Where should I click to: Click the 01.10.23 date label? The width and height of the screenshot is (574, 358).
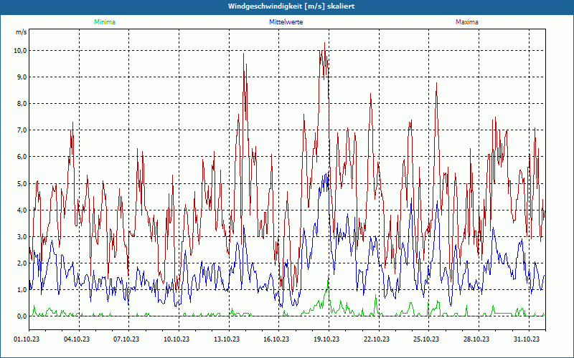27,339
